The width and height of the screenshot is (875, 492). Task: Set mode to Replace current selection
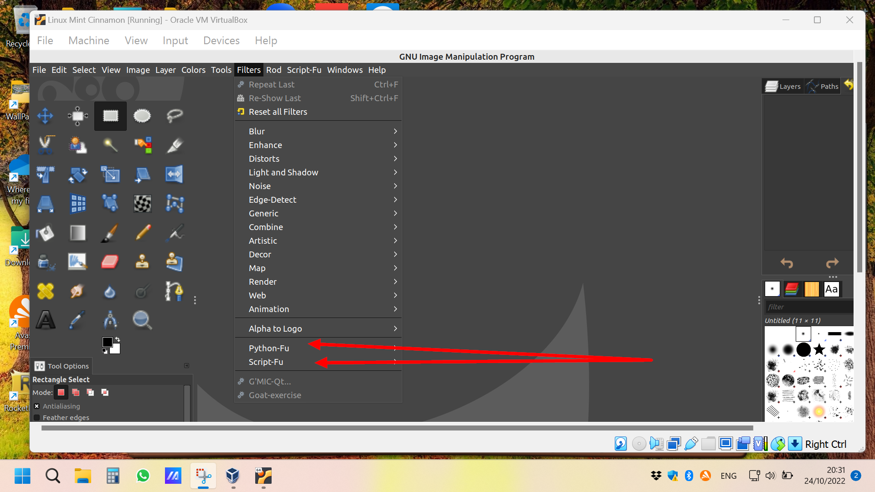(61, 393)
